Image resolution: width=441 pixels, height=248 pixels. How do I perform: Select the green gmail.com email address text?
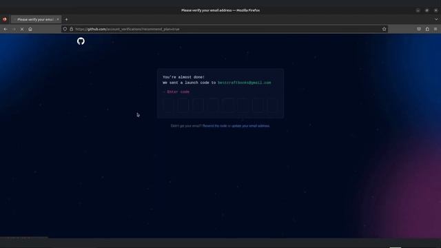[x=245, y=83]
